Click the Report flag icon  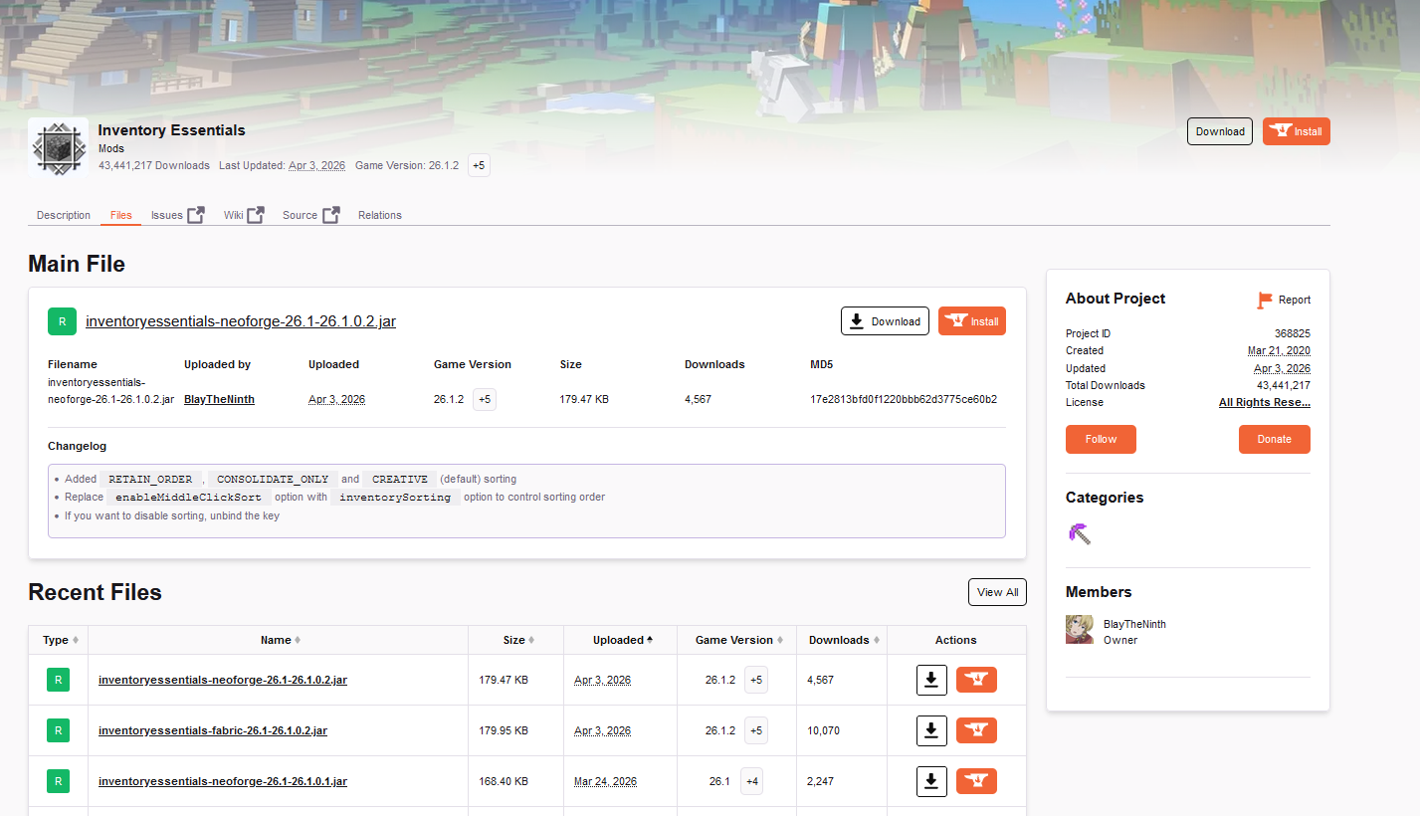click(x=1265, y=300)
